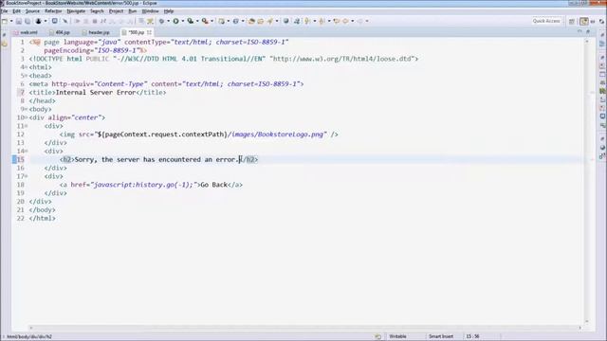Click the Quick Access search field
Screen dimensions: 607x341
click(546, 21)
